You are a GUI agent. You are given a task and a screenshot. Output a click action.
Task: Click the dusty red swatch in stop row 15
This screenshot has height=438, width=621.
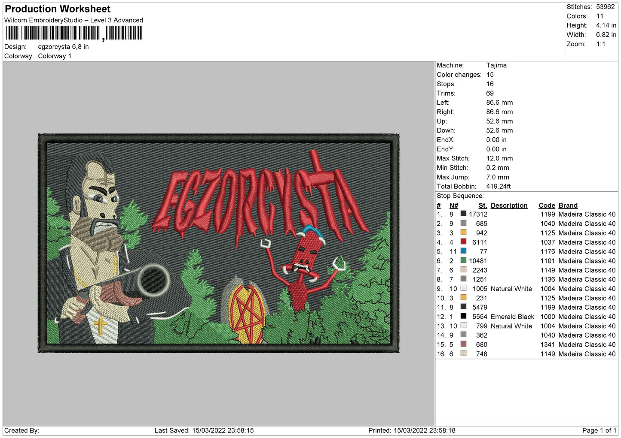[463, 344]
